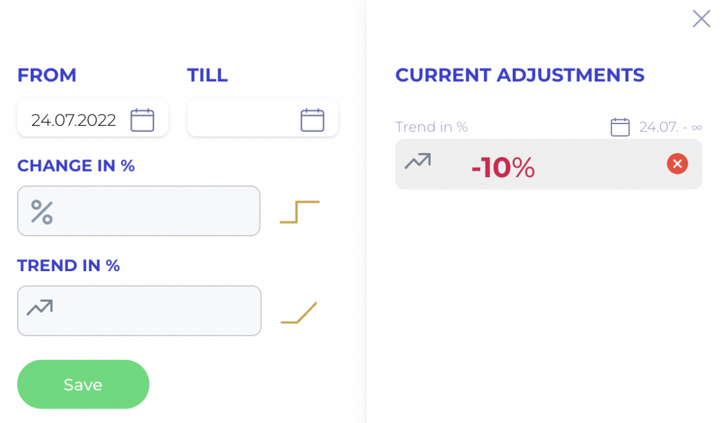The height and width of the screenshot is (423, 723).
Task: Click the -10% value text
Action: pyautogui.click(x=503, y=168)
